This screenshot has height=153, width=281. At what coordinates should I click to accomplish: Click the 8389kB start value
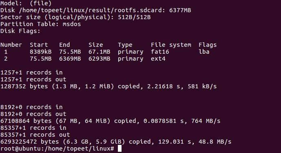point(41,52)
